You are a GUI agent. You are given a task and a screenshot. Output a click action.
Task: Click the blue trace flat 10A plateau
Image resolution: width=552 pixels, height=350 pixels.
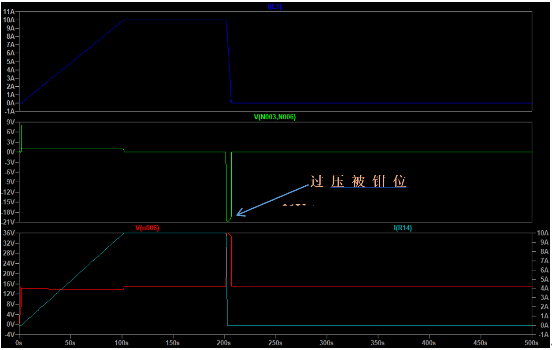(x=176, y=20)
